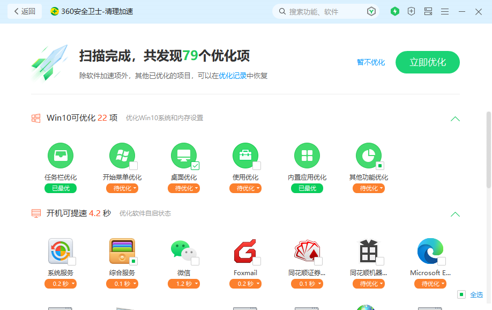
Task: Open the hamburger main menu
Action: pos(445,11)
